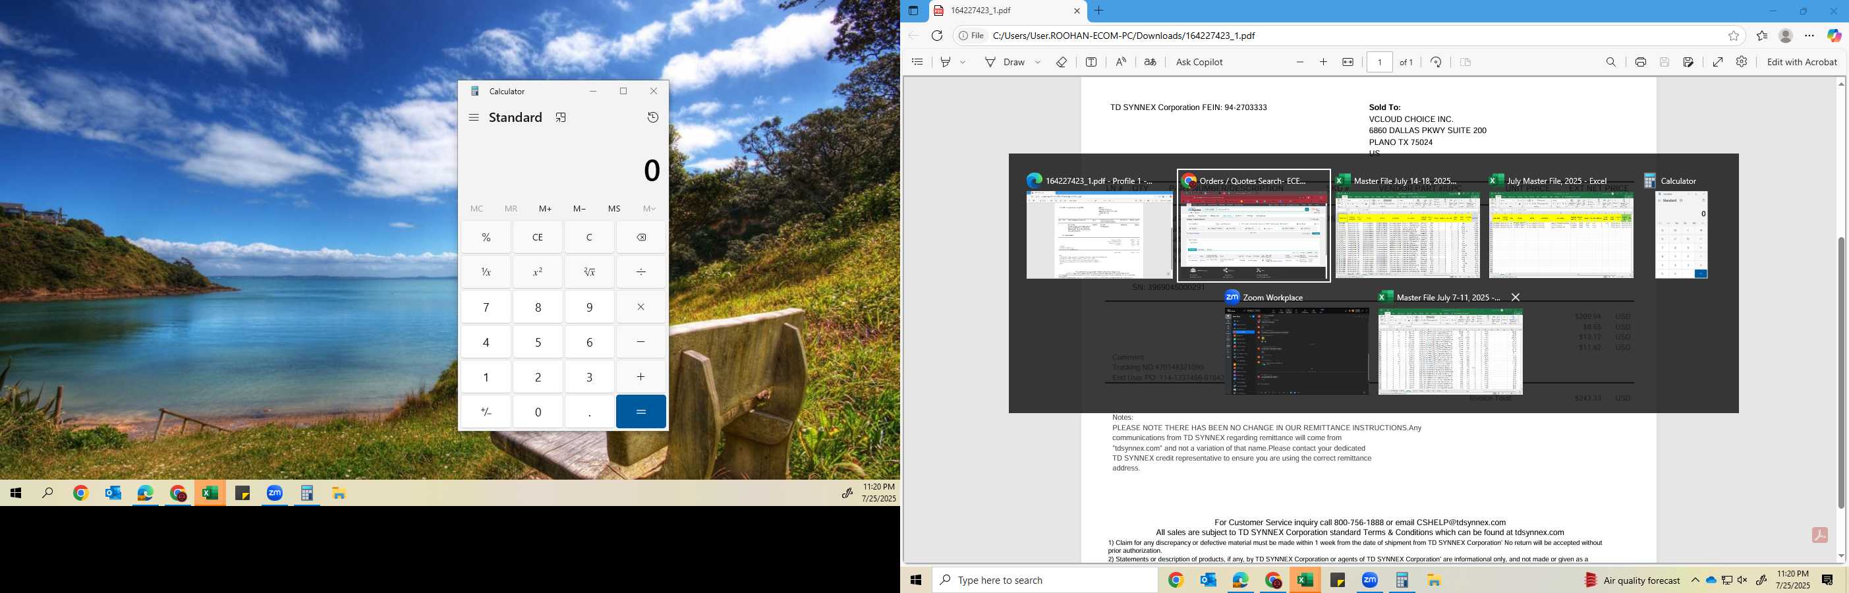
Task: Click the divide operator key in Calculator
Action: click(x=641, y=272)
